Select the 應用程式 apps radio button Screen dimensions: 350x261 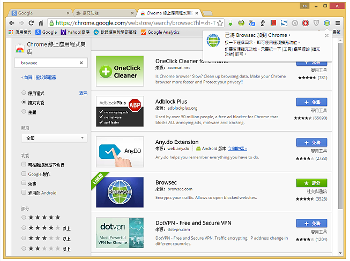click(24, 93)
